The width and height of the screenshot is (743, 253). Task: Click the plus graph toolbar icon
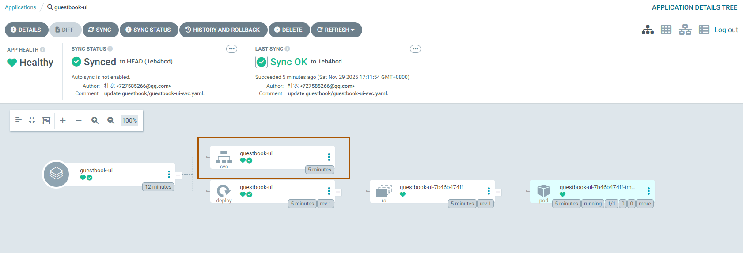(x=63, y=120)
